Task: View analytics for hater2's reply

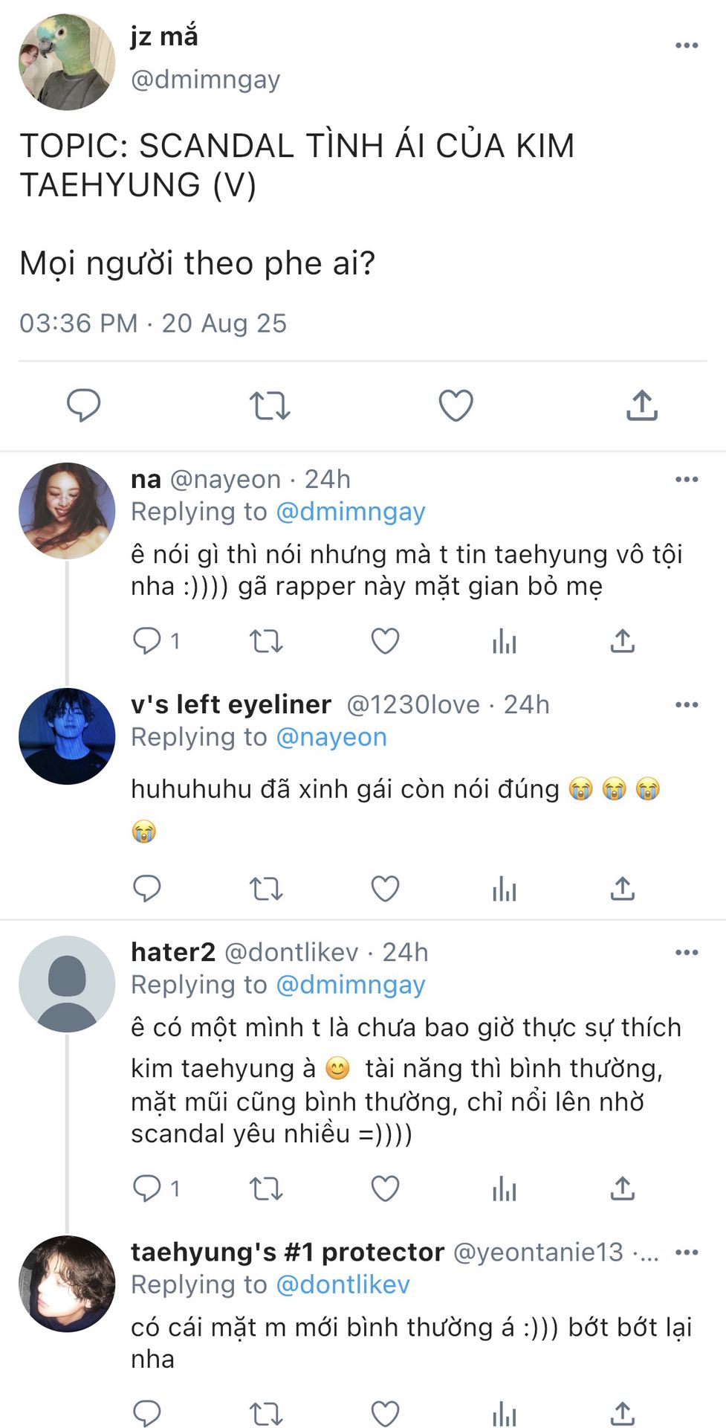Action: click(x=504, y=1189)
